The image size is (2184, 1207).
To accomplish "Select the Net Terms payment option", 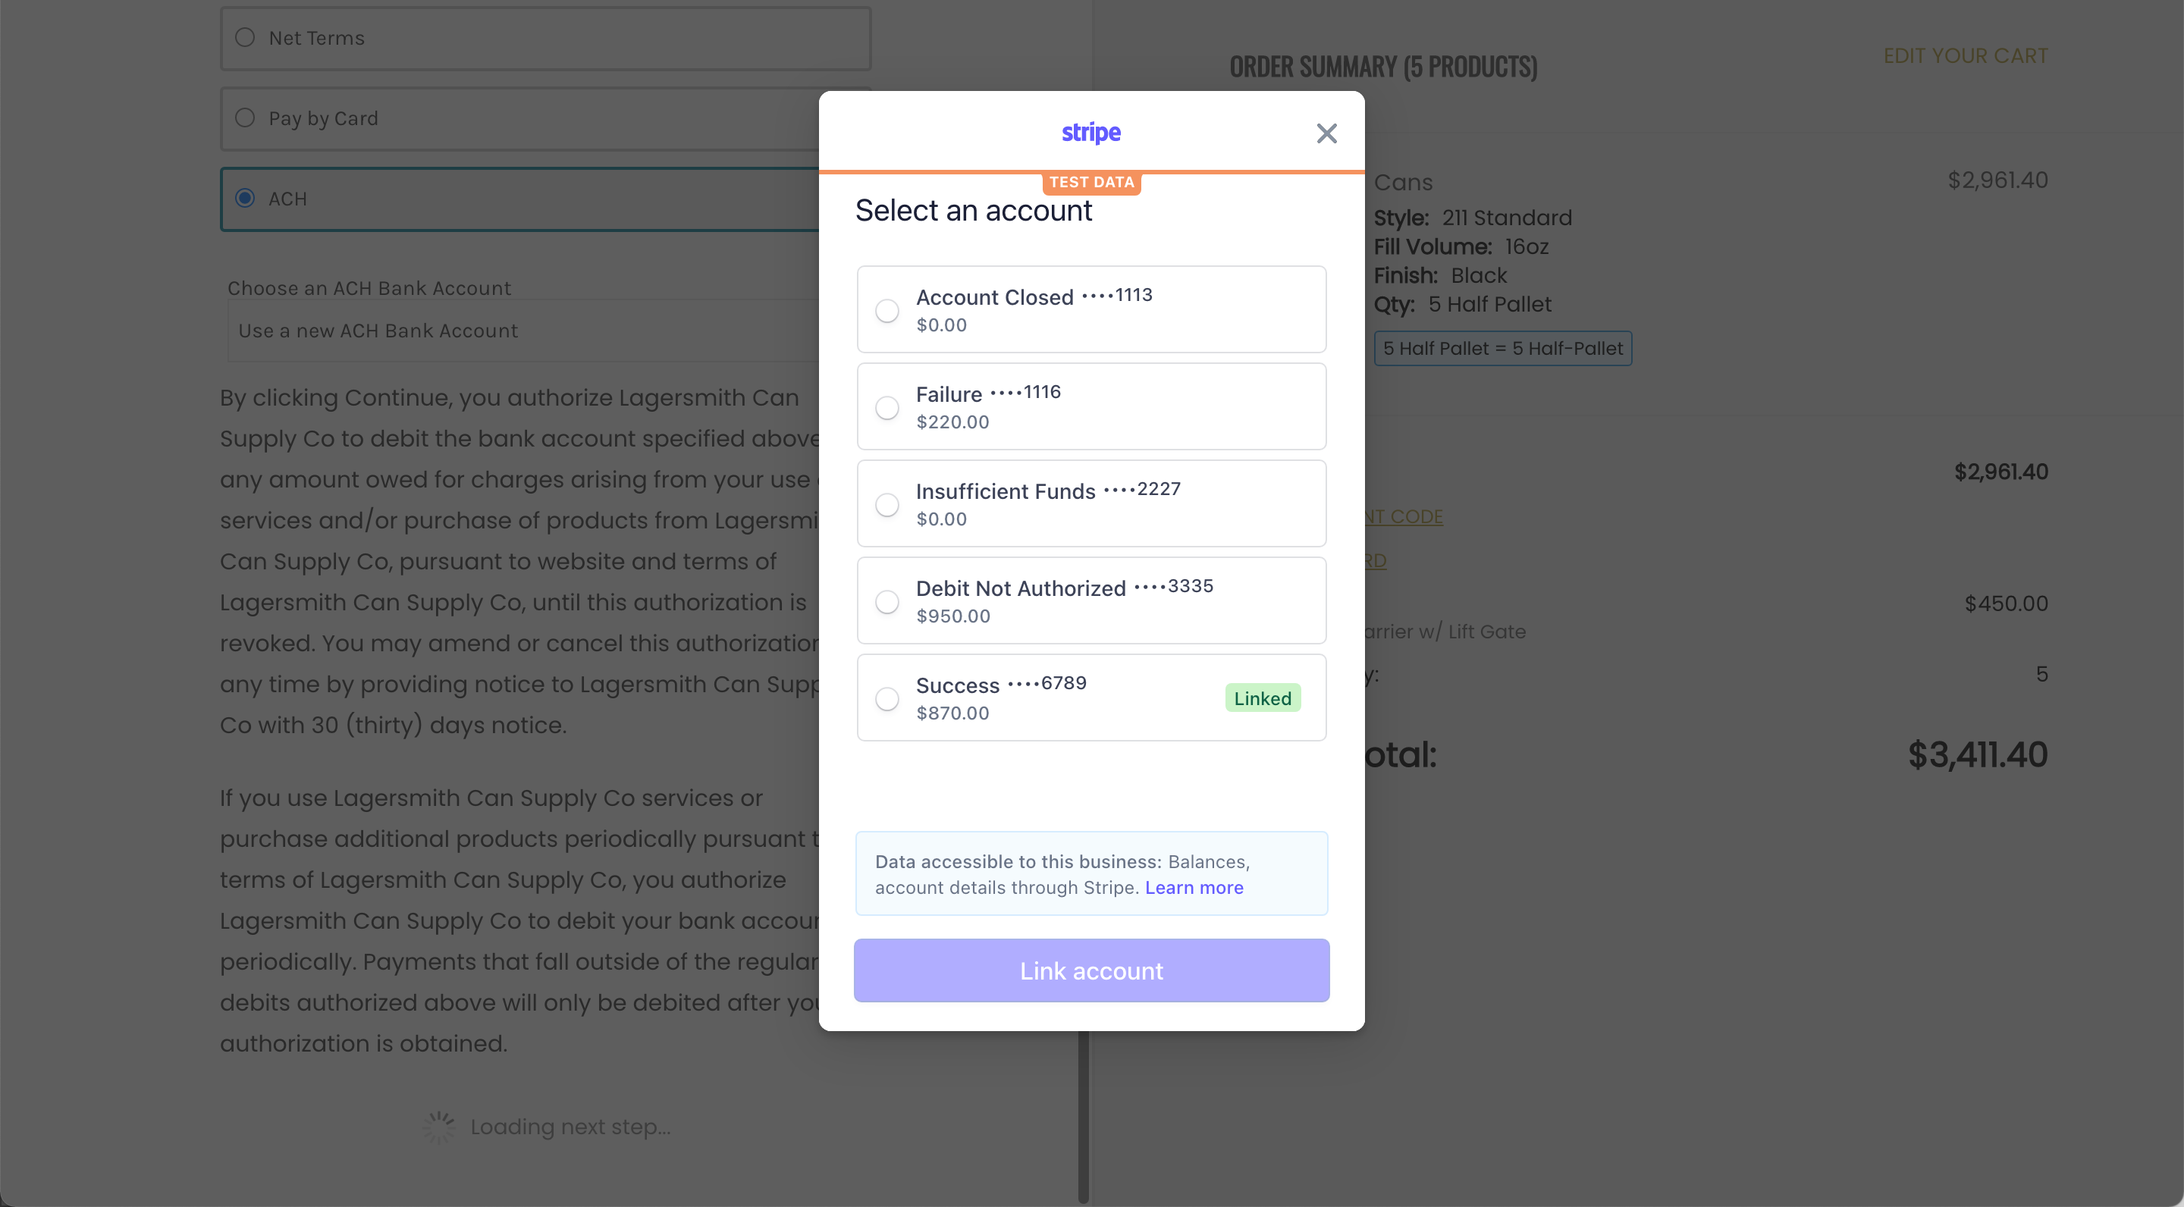I will (x=245, y=37).
